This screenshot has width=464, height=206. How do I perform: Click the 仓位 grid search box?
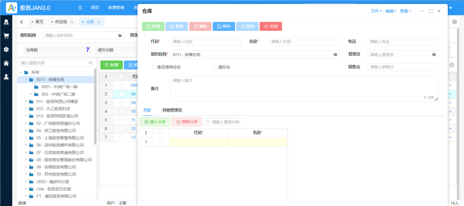click(x=225, y=122)
